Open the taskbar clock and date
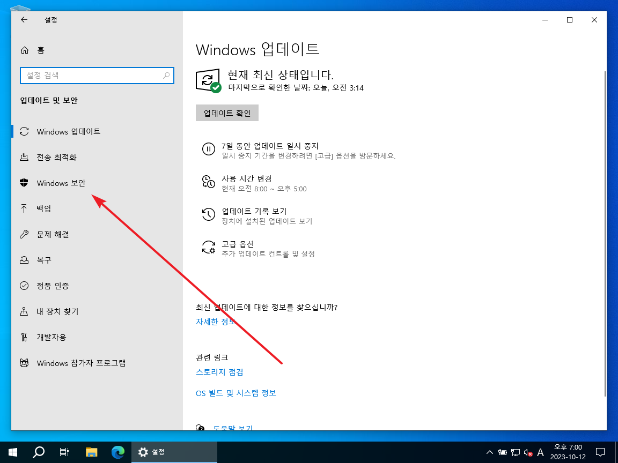618x463 pixels. pos(568,452)
